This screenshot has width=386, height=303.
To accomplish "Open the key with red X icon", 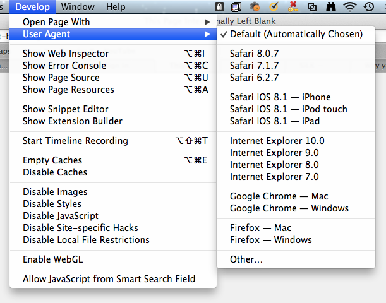I will click(x=293, y=6).
